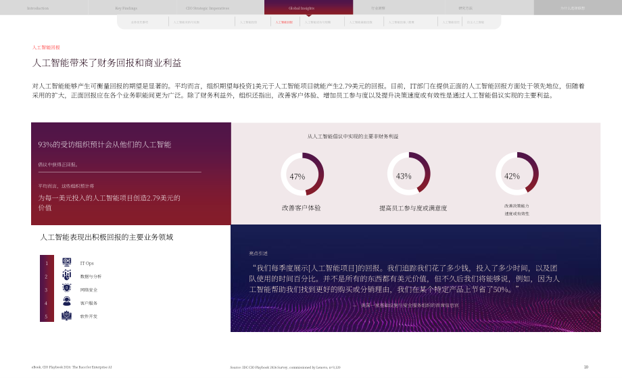Click the IT Ops monitor icon

(67, 262)
